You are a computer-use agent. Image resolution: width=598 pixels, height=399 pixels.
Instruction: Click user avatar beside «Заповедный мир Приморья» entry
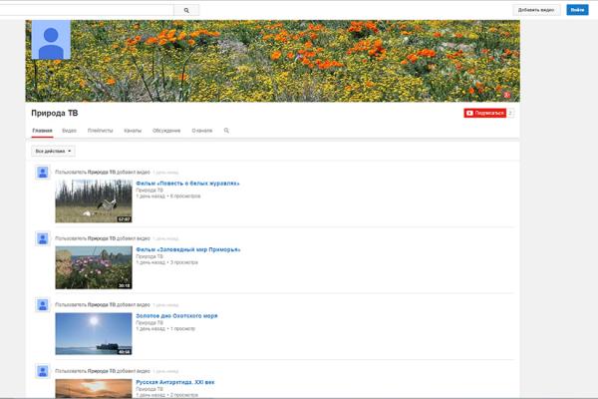[43, 239]
